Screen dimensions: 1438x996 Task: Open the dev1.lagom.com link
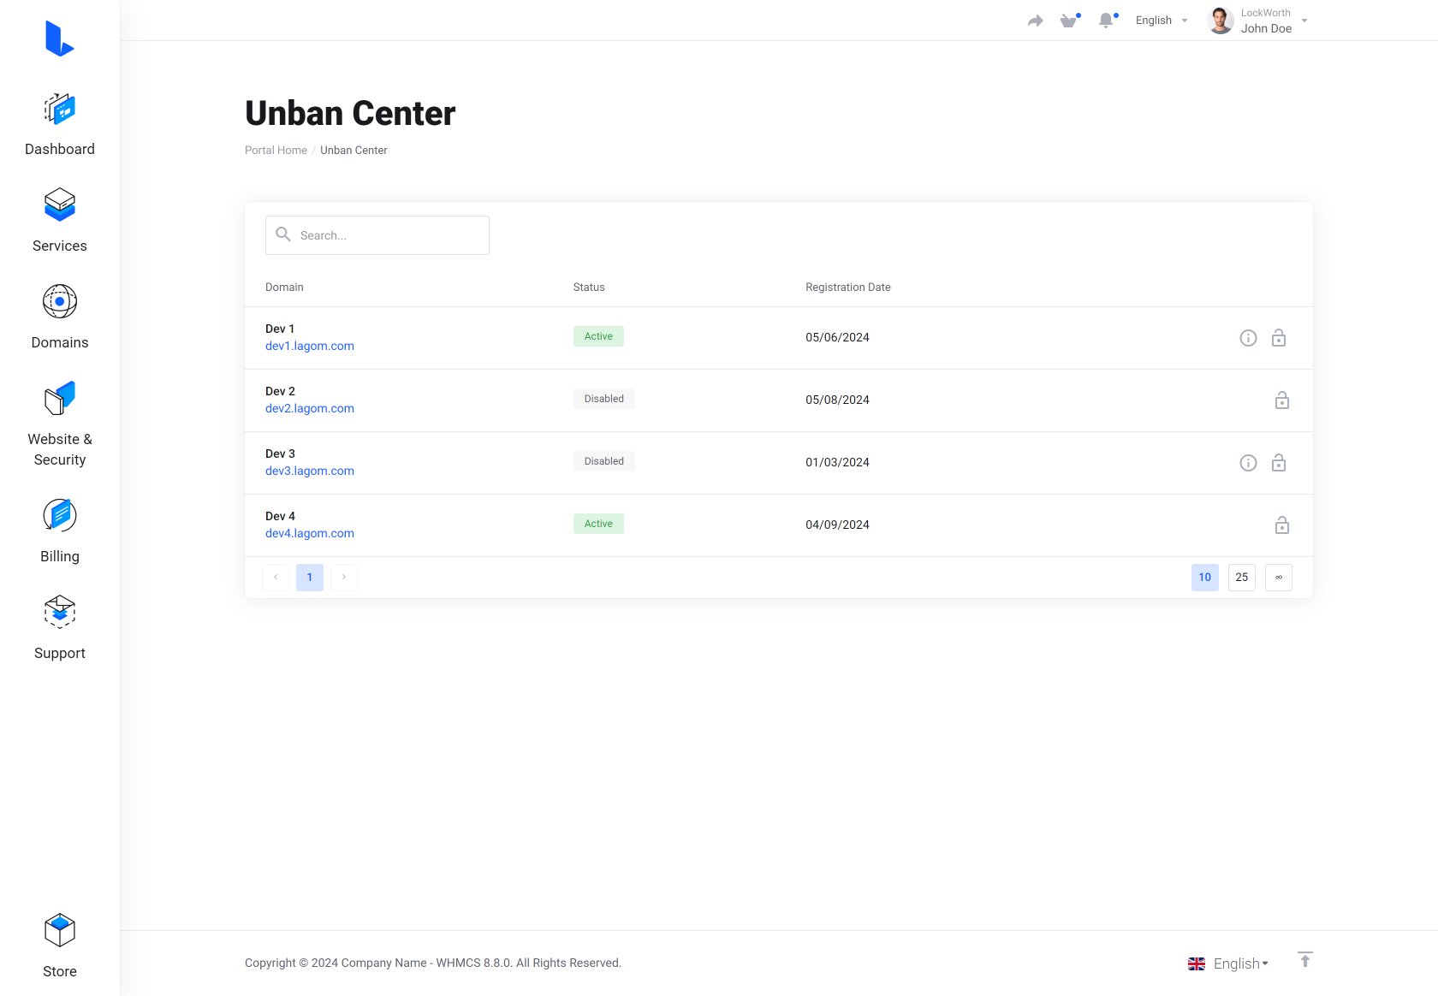pos(310,346)
